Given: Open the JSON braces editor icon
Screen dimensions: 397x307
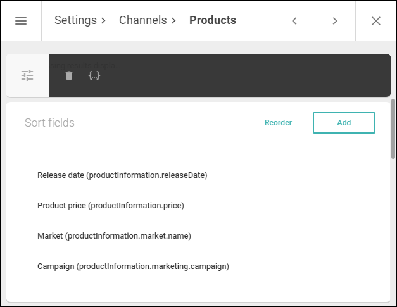Looking at the screenshot, I should pyautogui.click(x=94, y=75).
